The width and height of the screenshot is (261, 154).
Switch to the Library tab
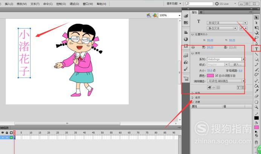201,12
